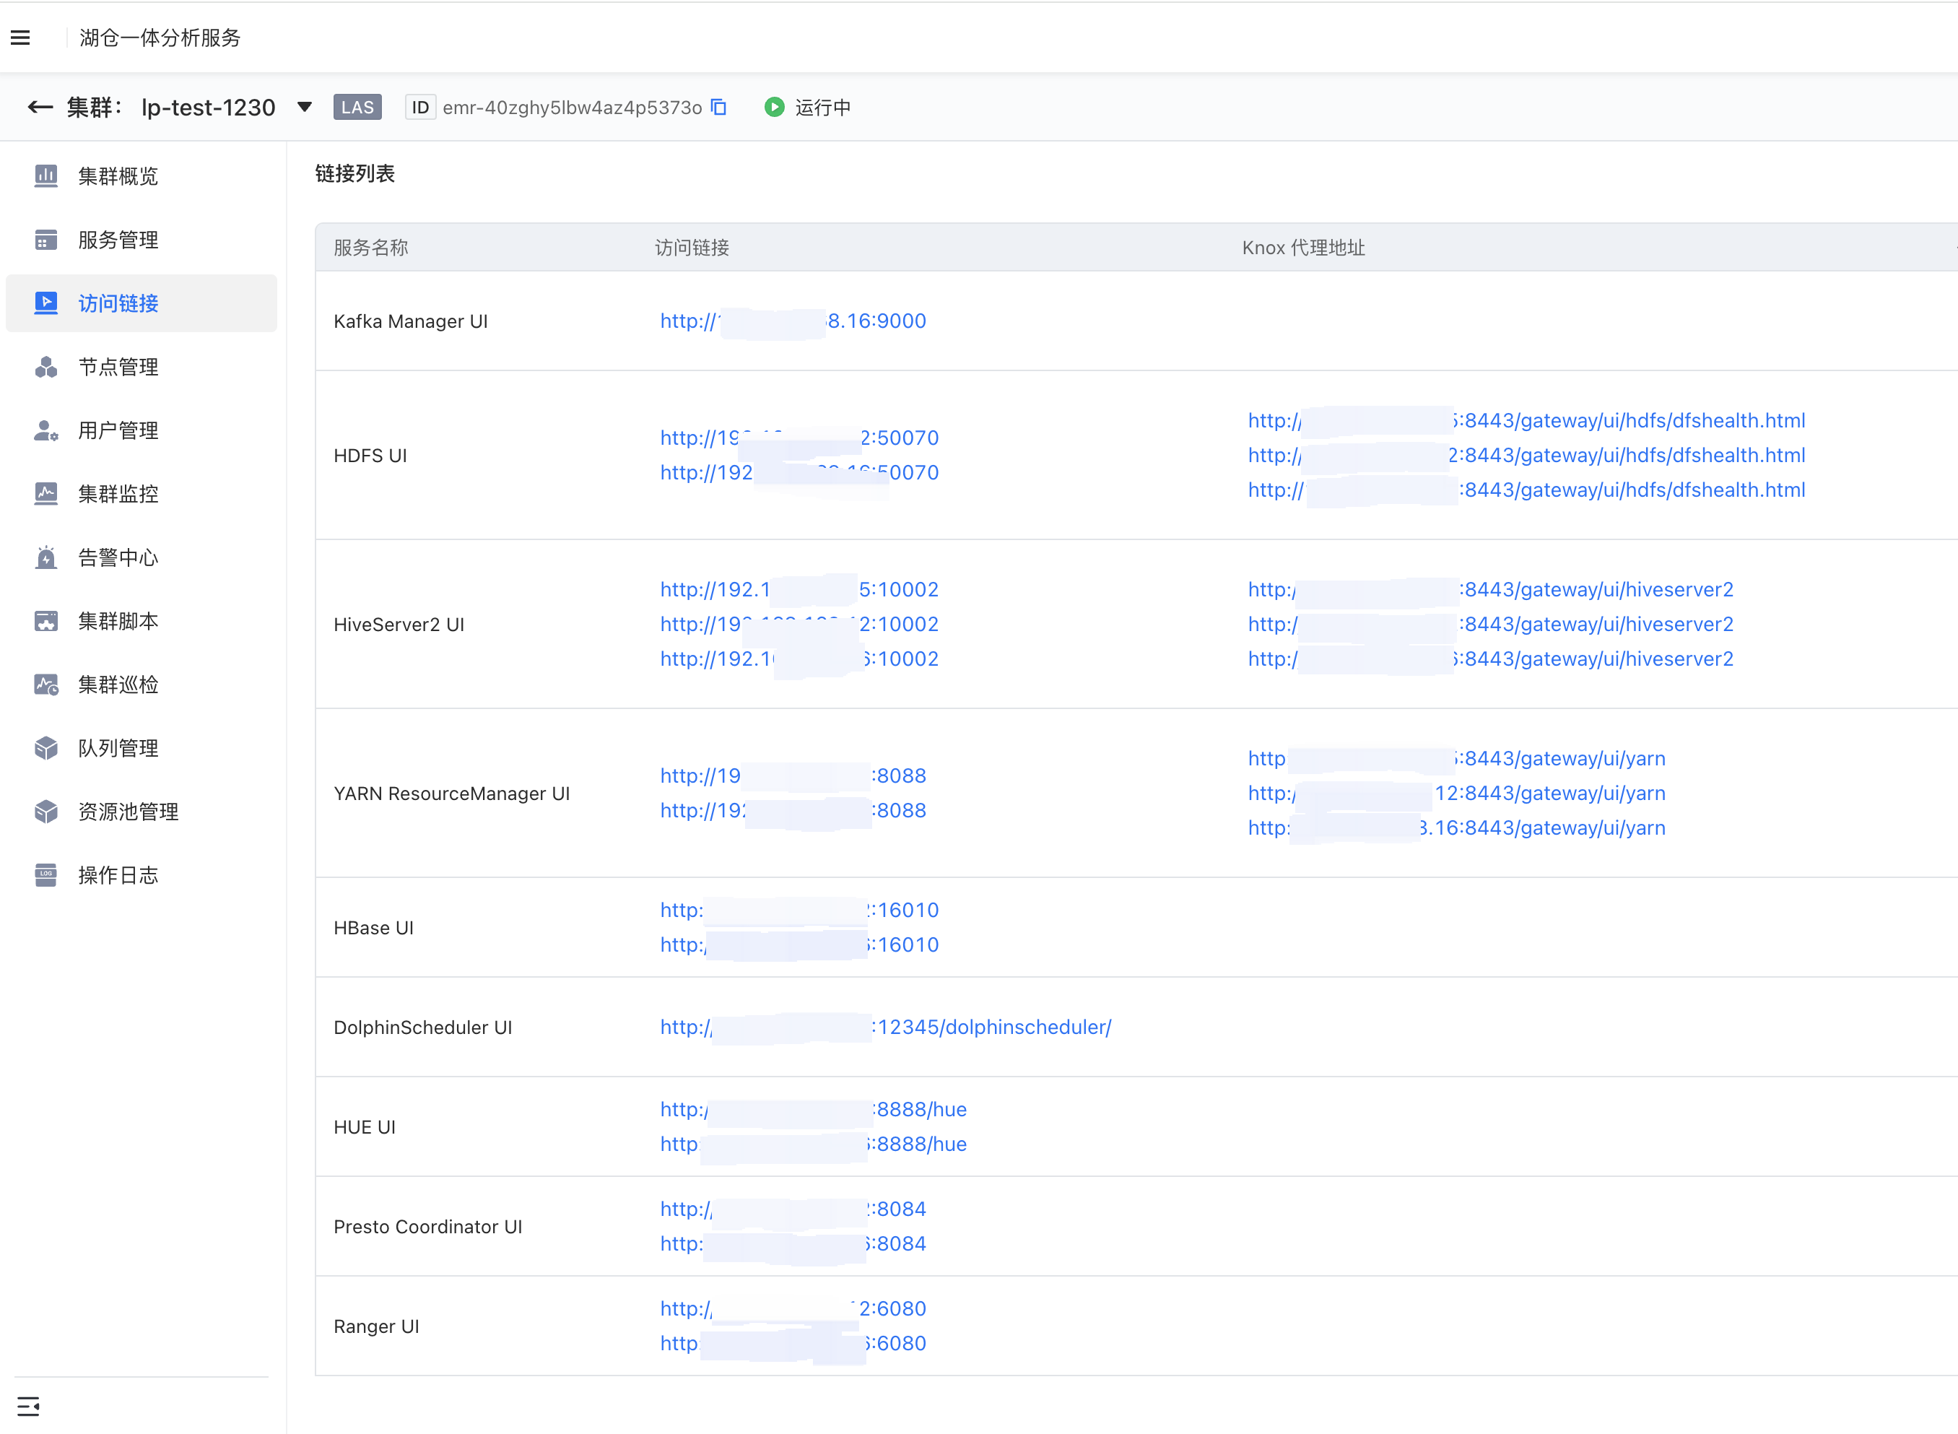Click the green running status icon

point(774,107)
